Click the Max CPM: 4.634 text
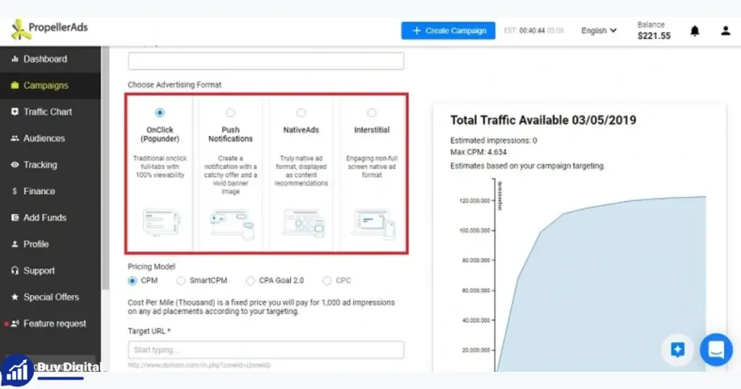 pyautogui.click(x=478, y=152)
